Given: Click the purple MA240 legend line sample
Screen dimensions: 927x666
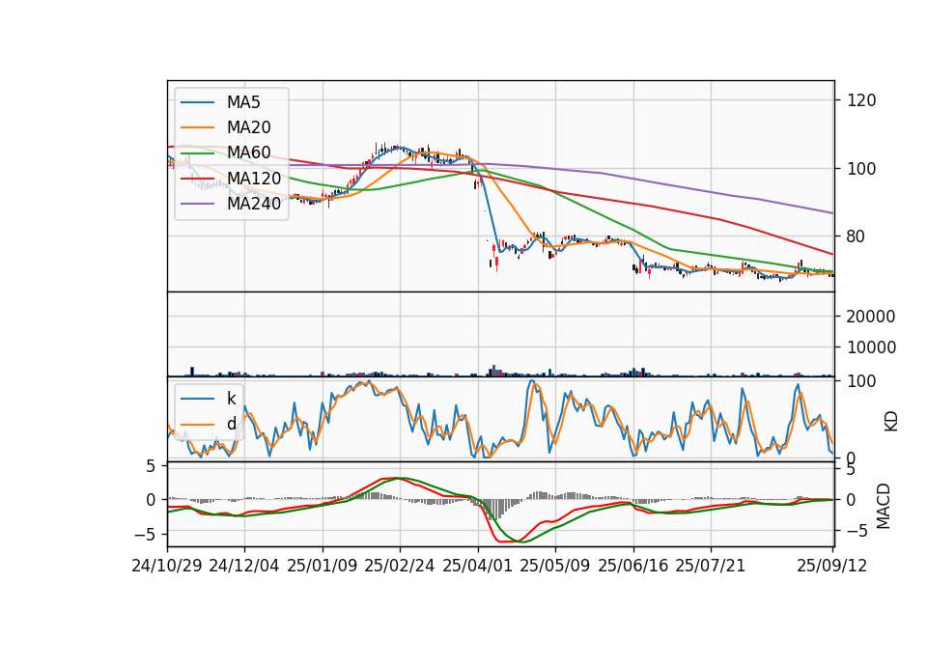Looking at the screenshot, I should pos(197,204).
